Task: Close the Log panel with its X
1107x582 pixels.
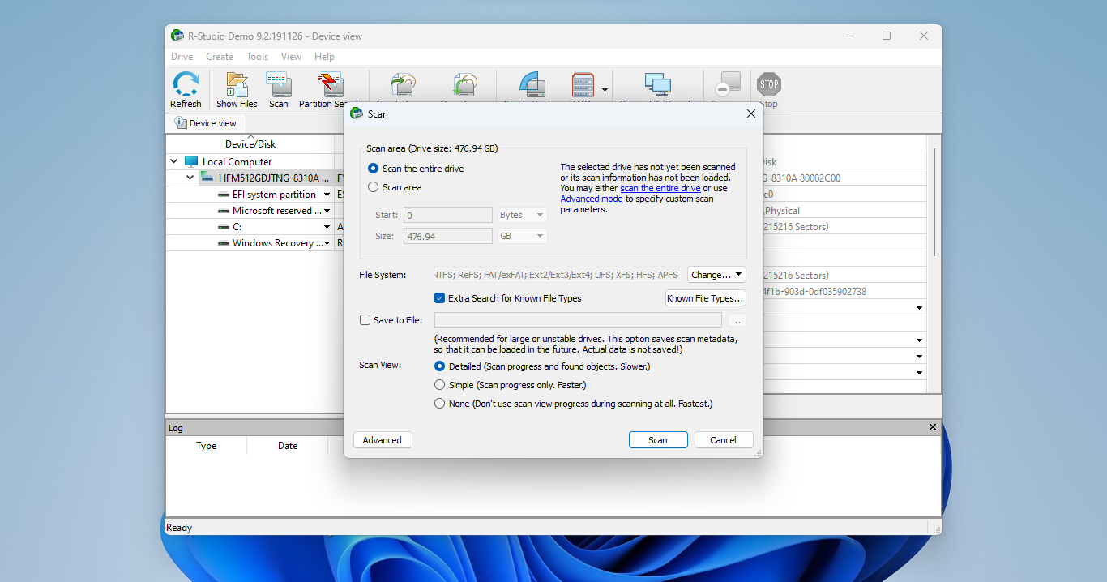Action: [932, 427]
